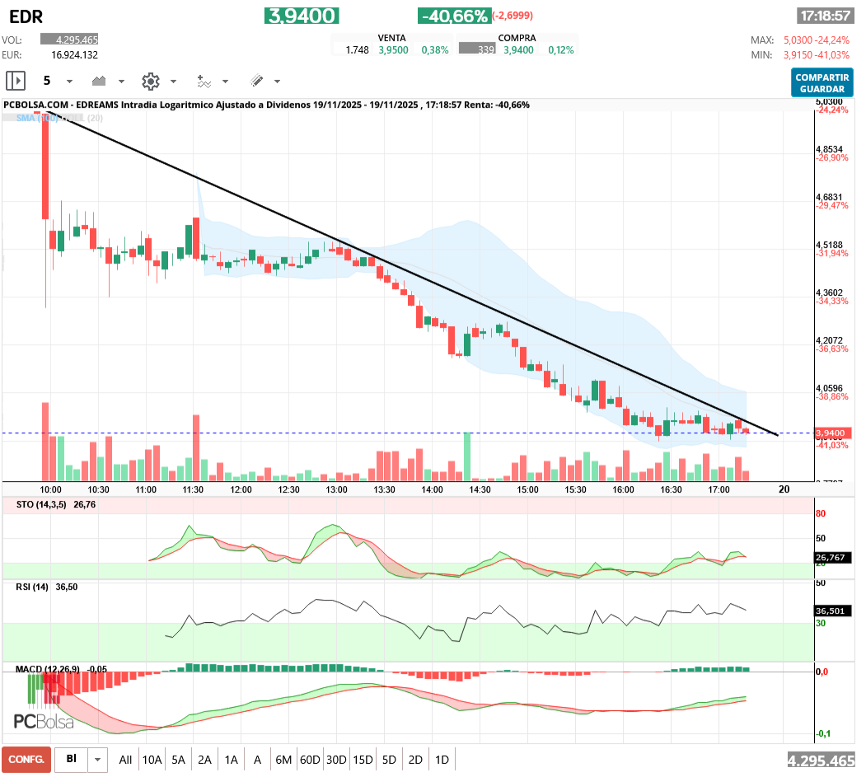The height and width of the screenshot is (777, 866).
Task: Click the STO (14,3,5) indicator label
Action: pos(41,505)
